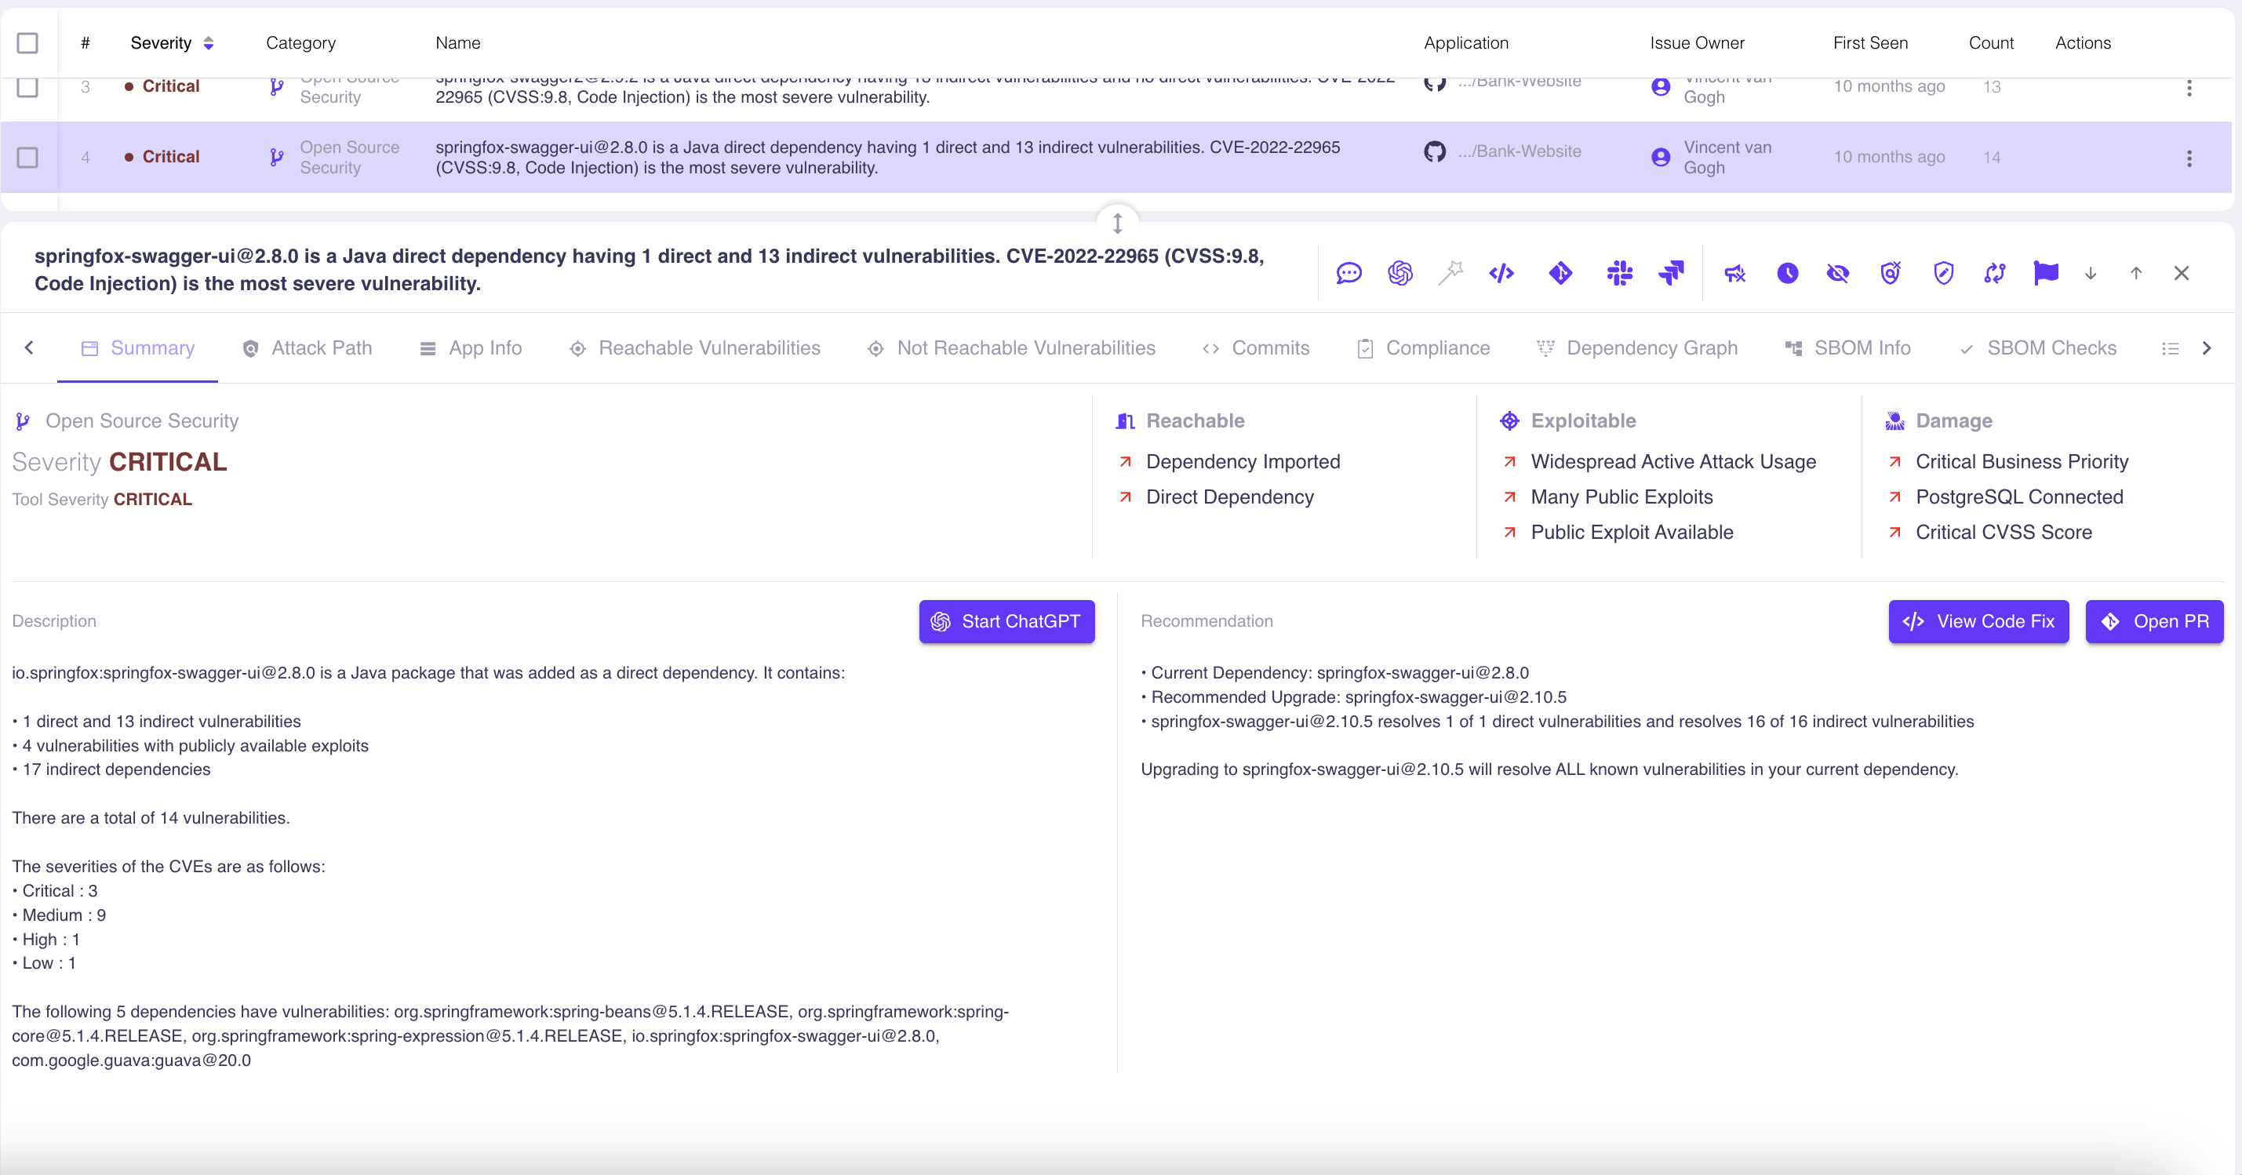
Task: Click the View Code Fix button
Action: pos(1978,621)
